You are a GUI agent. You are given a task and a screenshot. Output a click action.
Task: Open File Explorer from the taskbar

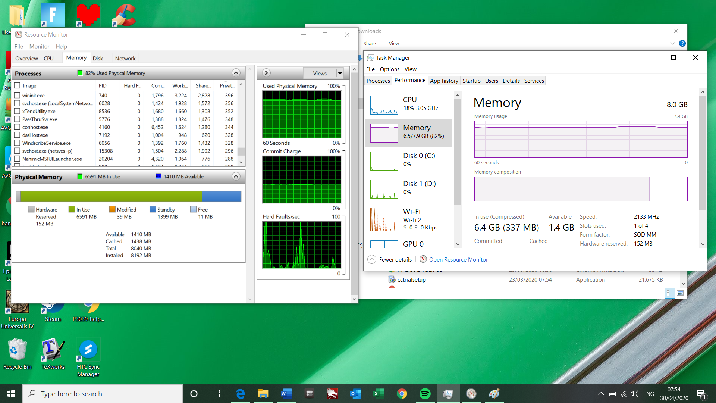(263, 394)
